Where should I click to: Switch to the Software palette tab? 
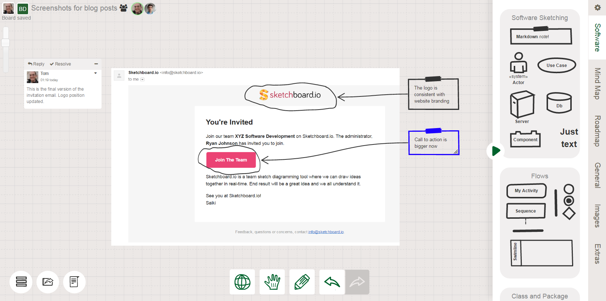tap(597, 37)
